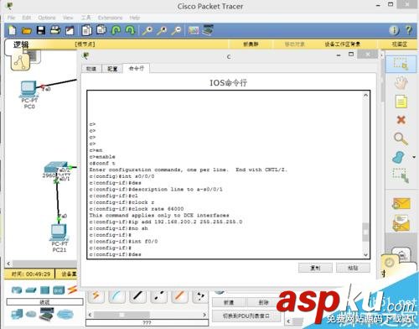Open the drawing palette icon
The width and height of the screenshot is (419, 329).
tap(194, 30)
